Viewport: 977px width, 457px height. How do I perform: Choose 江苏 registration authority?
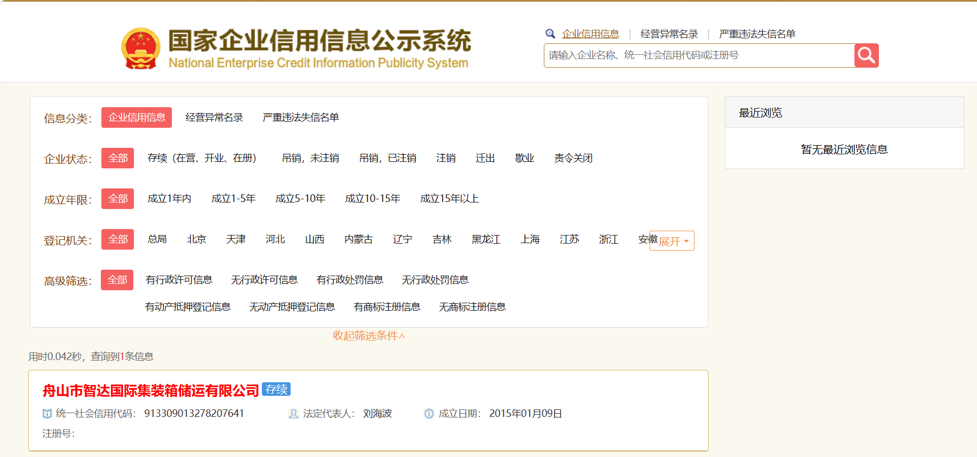[x=569, y=239]
